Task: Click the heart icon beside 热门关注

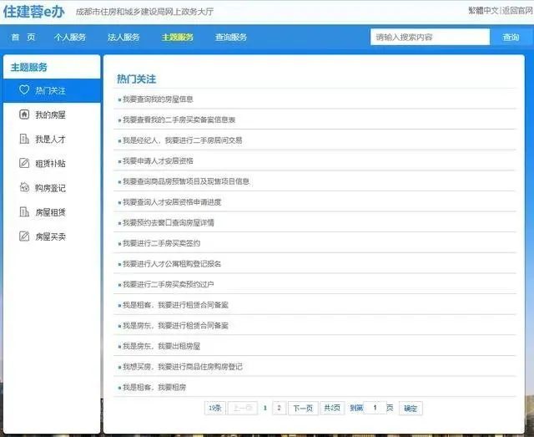Action: tap(24, 90)
